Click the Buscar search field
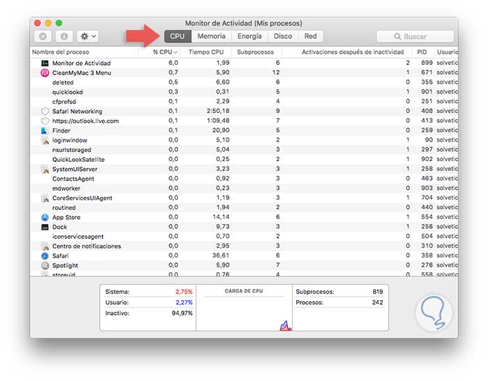The height and width of the screenshot is (381, 488). (415, 36)
